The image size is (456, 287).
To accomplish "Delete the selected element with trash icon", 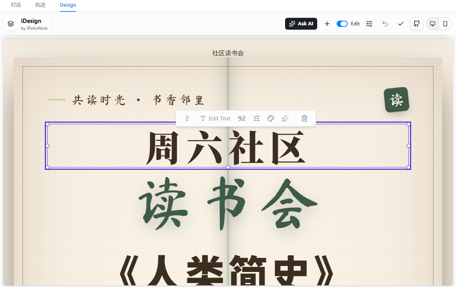I will [305, 118].
